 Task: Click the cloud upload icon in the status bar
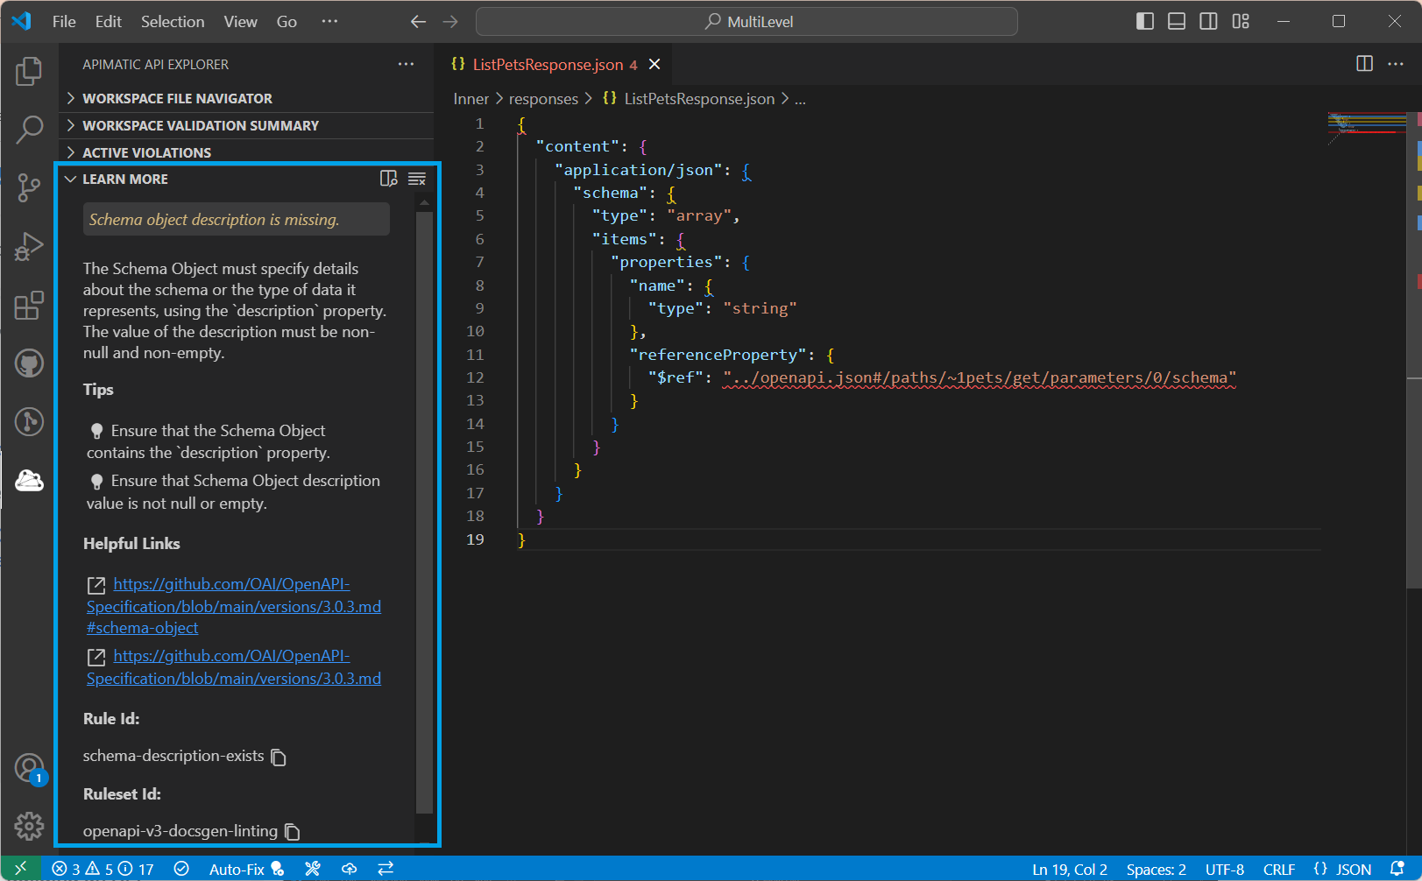[x=350, y=869]
